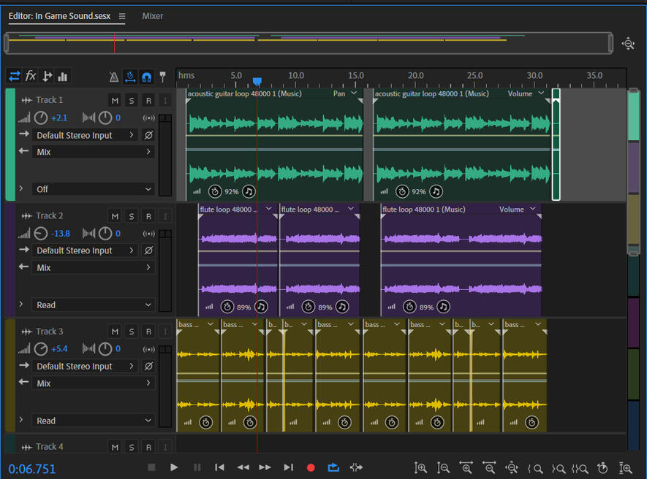Mute Track 1 with the M button
This screenshot has height=479, width=647.
[115, 100]
